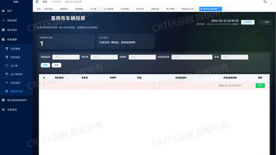
Task: Close the 数据推送 tab via its x
Action: tap(70, 9)
